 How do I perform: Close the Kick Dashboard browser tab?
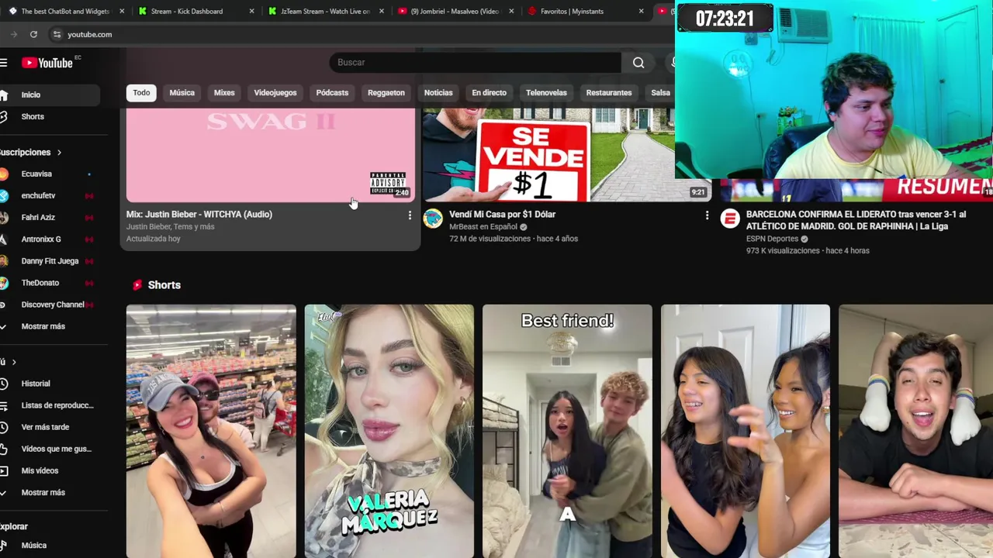click(x=251, y=11)
